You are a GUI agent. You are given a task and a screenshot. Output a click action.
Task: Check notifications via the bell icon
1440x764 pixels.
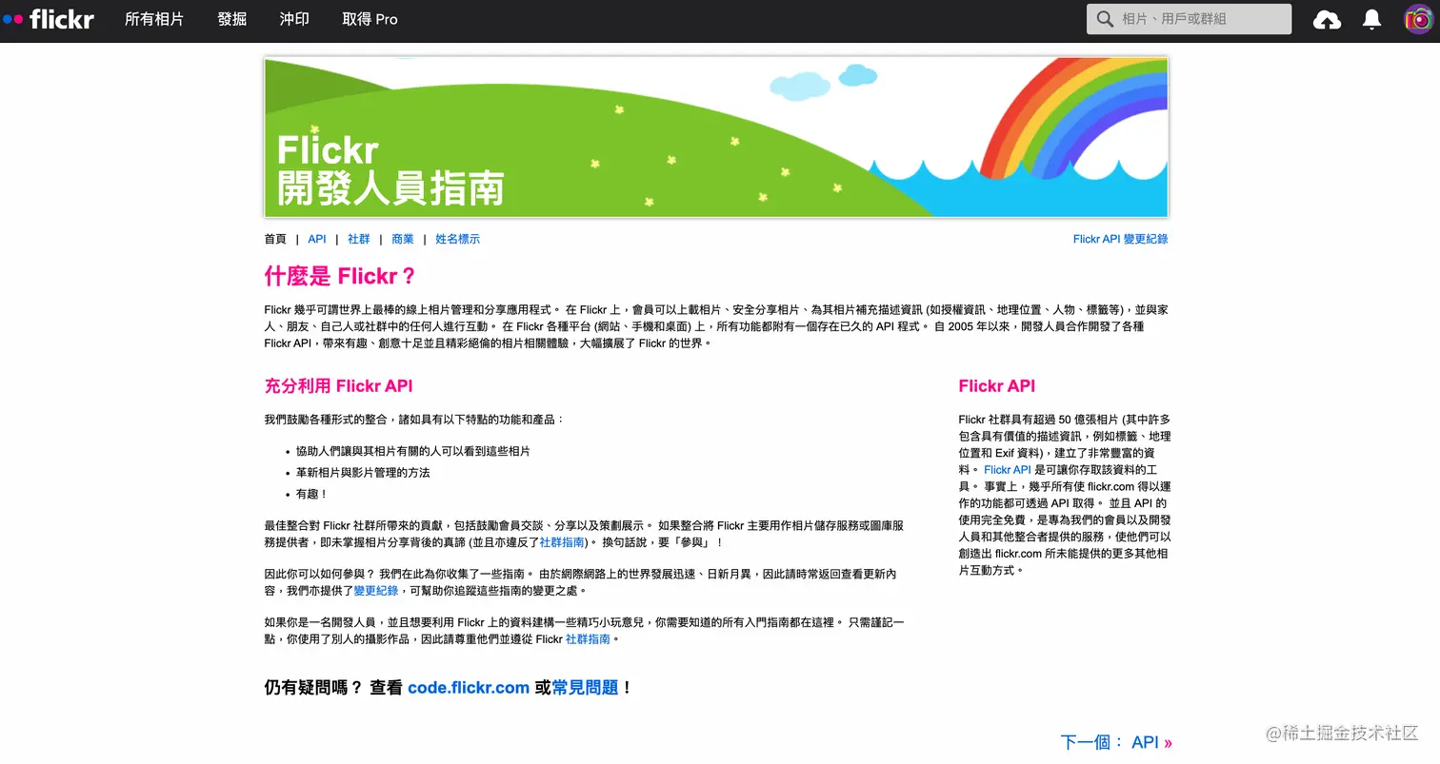[1371, 18]
